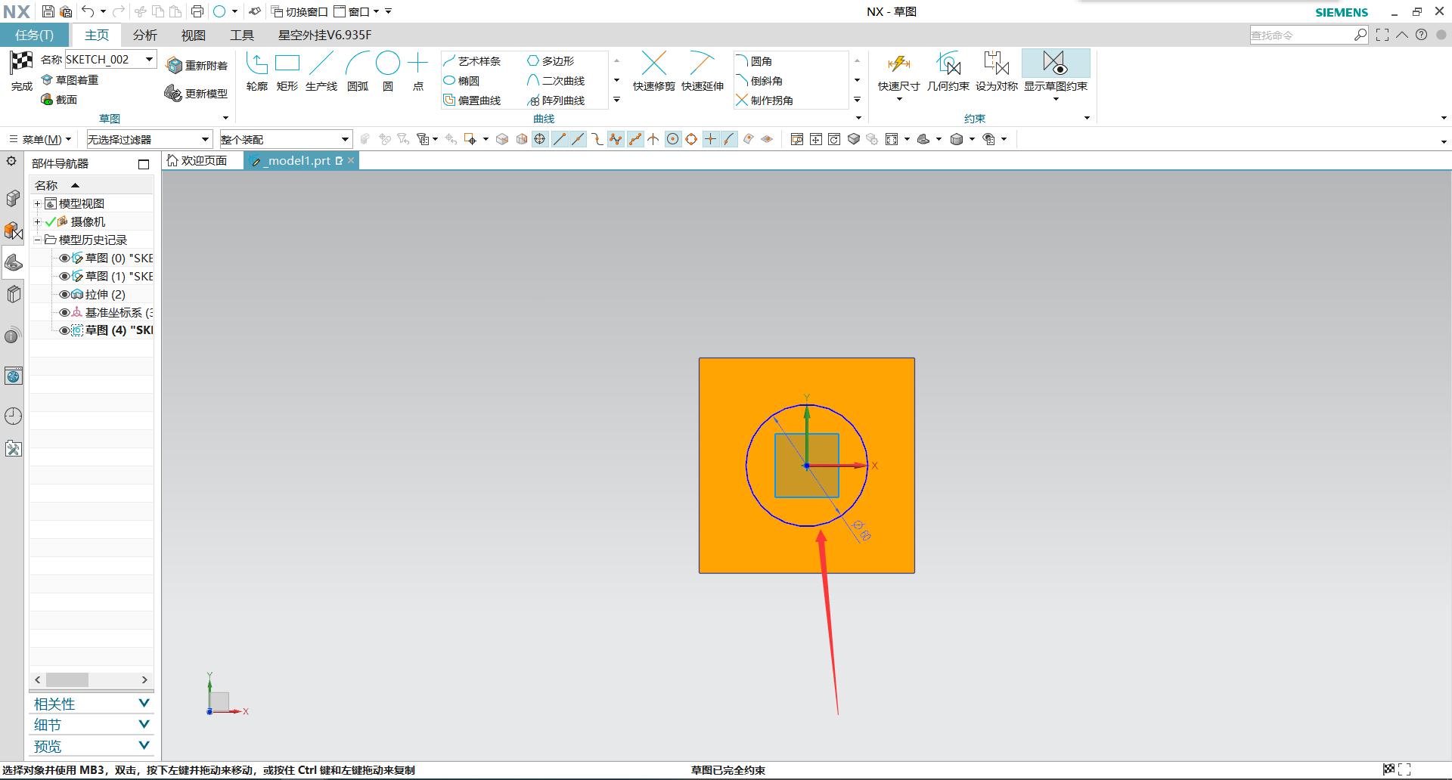
Task: Toggle visibility eye of 草图 (0)
Action: point(64,258)
